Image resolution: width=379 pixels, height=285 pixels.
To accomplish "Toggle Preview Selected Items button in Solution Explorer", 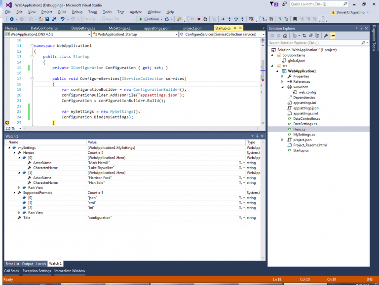I will 333,36.
